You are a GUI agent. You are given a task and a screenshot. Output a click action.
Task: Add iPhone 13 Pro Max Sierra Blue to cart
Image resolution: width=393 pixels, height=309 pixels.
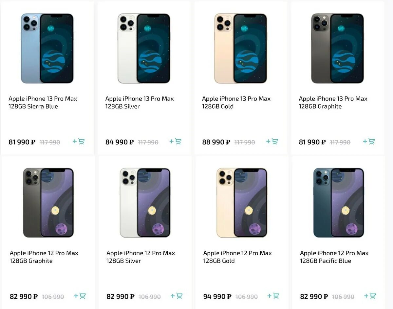click(x=79, y=141)
